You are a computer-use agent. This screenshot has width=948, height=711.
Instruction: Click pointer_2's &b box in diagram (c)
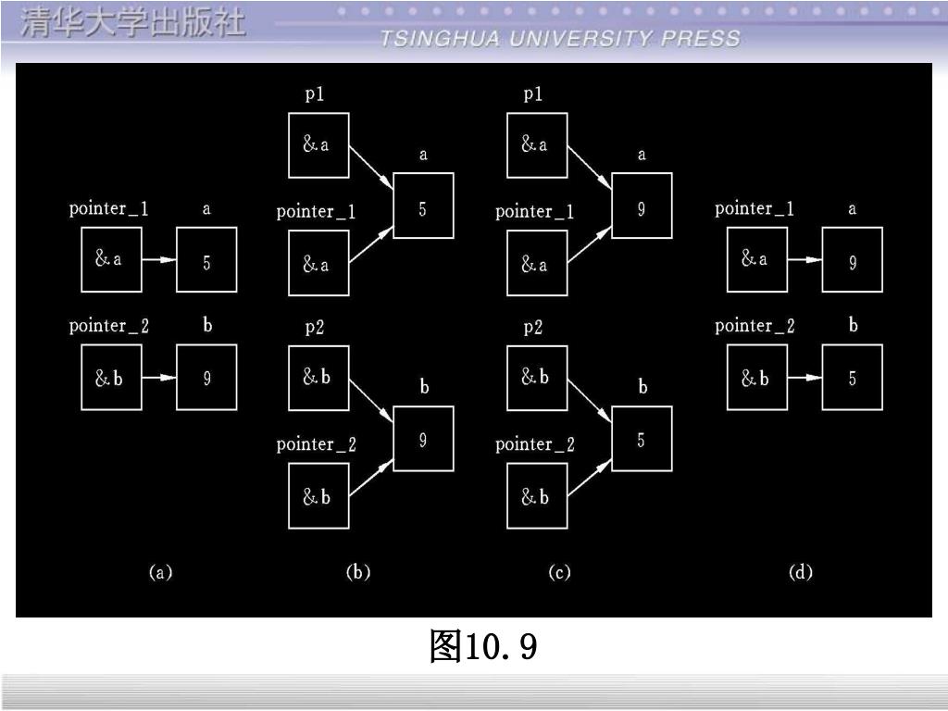(x=537, y=496)
